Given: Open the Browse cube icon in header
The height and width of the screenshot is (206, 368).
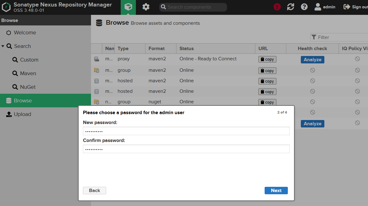Looking at the screenshot, I should [x=128, y=7].
